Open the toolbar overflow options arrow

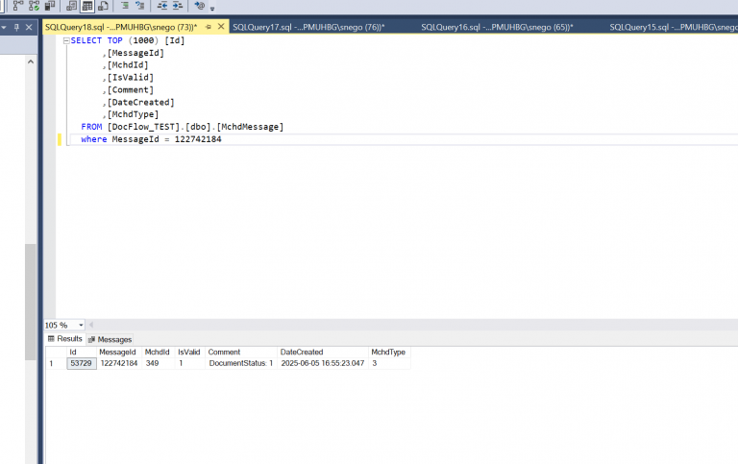[x=212, y=8]
